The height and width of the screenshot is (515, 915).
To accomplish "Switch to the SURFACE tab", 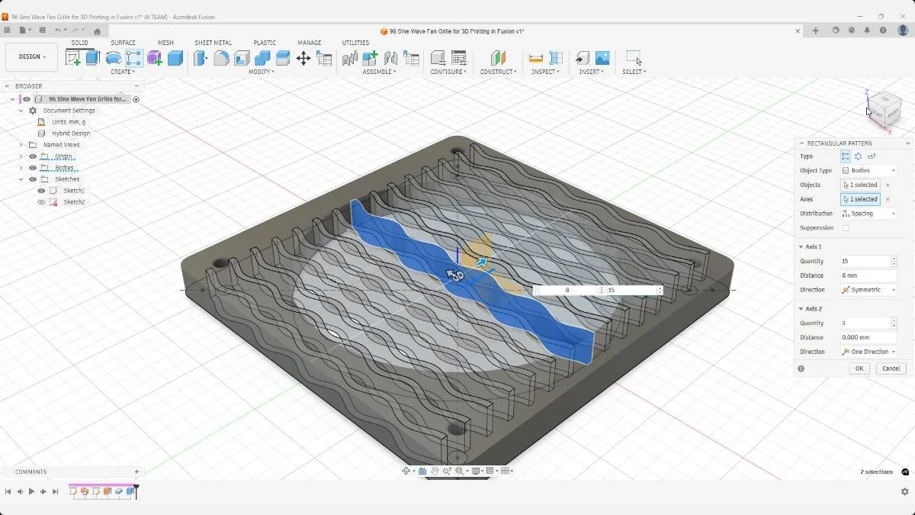I will (x=123, y=43).
